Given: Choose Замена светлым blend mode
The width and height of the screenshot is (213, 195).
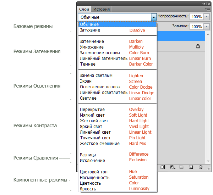Looking at the screenshot, I should (x=118, y=76).
